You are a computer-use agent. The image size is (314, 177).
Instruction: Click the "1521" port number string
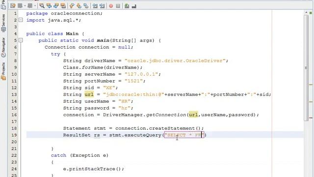[x=133, y=81]
